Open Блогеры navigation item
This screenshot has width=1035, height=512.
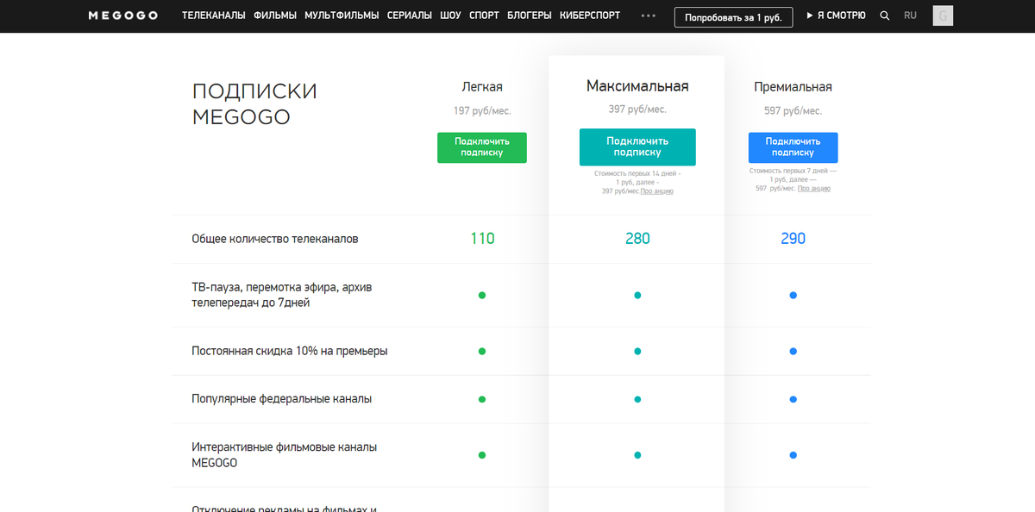530,16
